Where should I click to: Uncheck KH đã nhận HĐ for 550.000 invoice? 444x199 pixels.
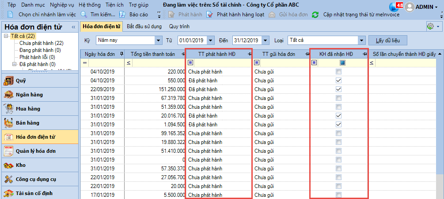pyautogui.click(x=338, y=81)
